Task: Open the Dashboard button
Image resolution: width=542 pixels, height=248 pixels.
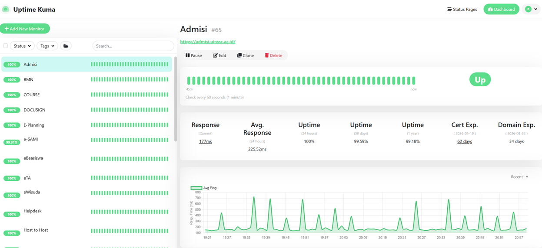Action: (x=501, y=9)
